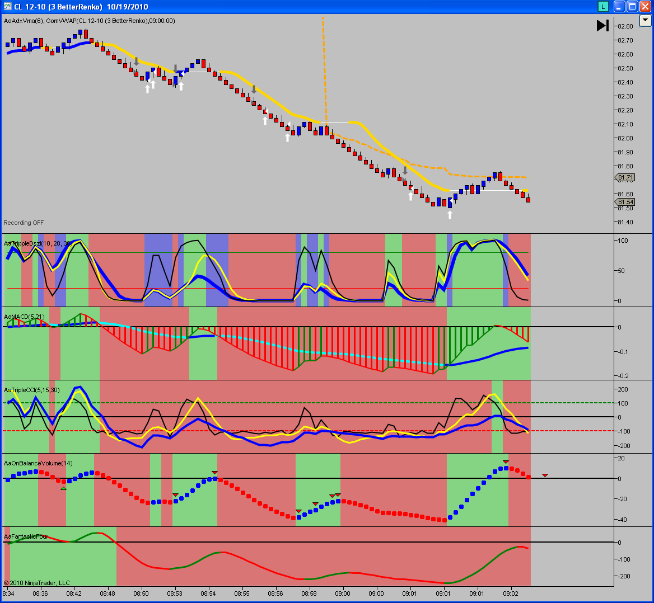Click the 08:58 time axis label
Screen dimensions: 654x603
pos(309,593)
